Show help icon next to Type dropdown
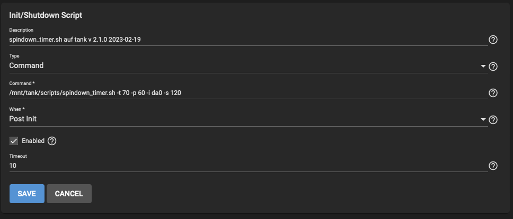This screenshot has width=513, height=219. 493,66
